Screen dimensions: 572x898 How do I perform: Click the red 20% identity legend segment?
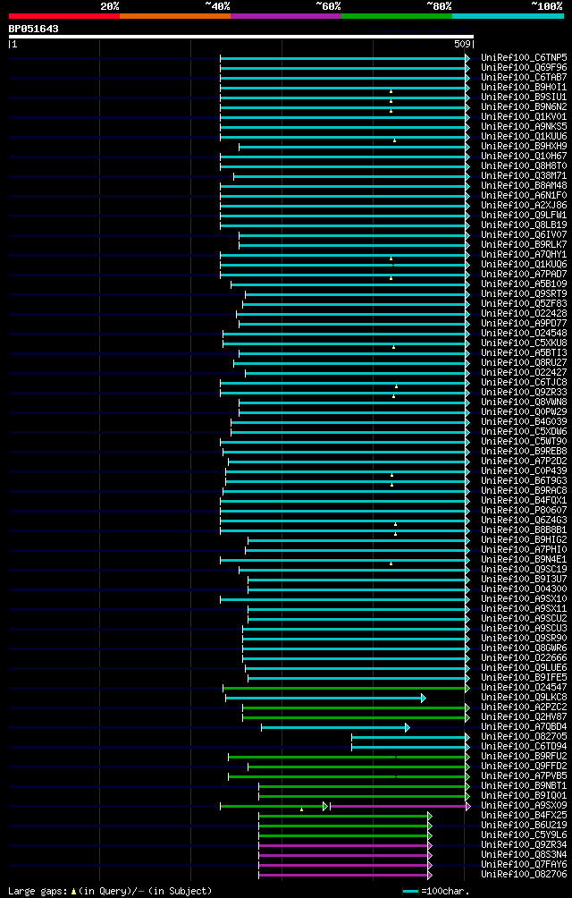[64, 16]
